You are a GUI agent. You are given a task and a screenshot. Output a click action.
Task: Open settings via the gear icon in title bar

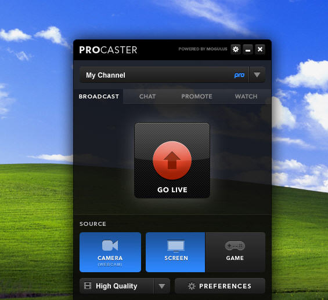[236, 49]
